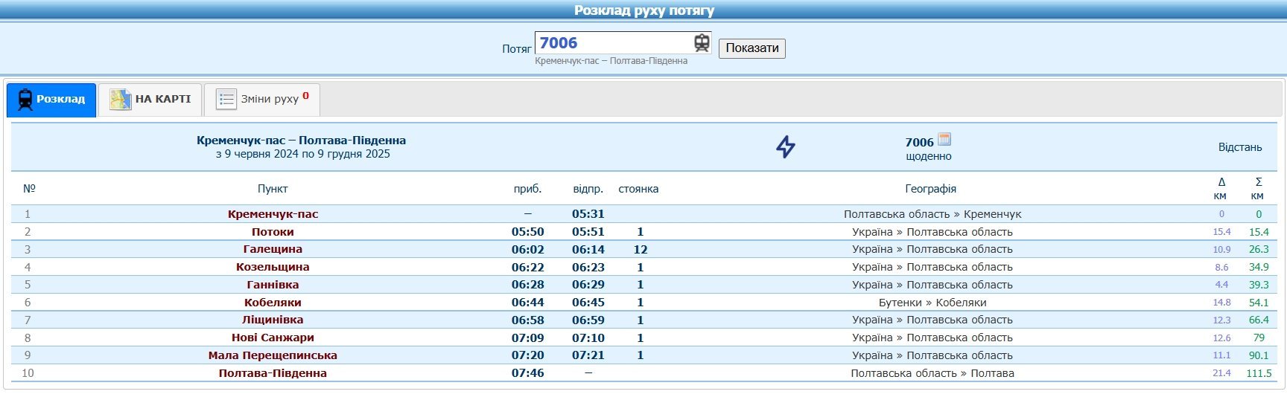Click the Ліщинівка station name

coord(273,320)
